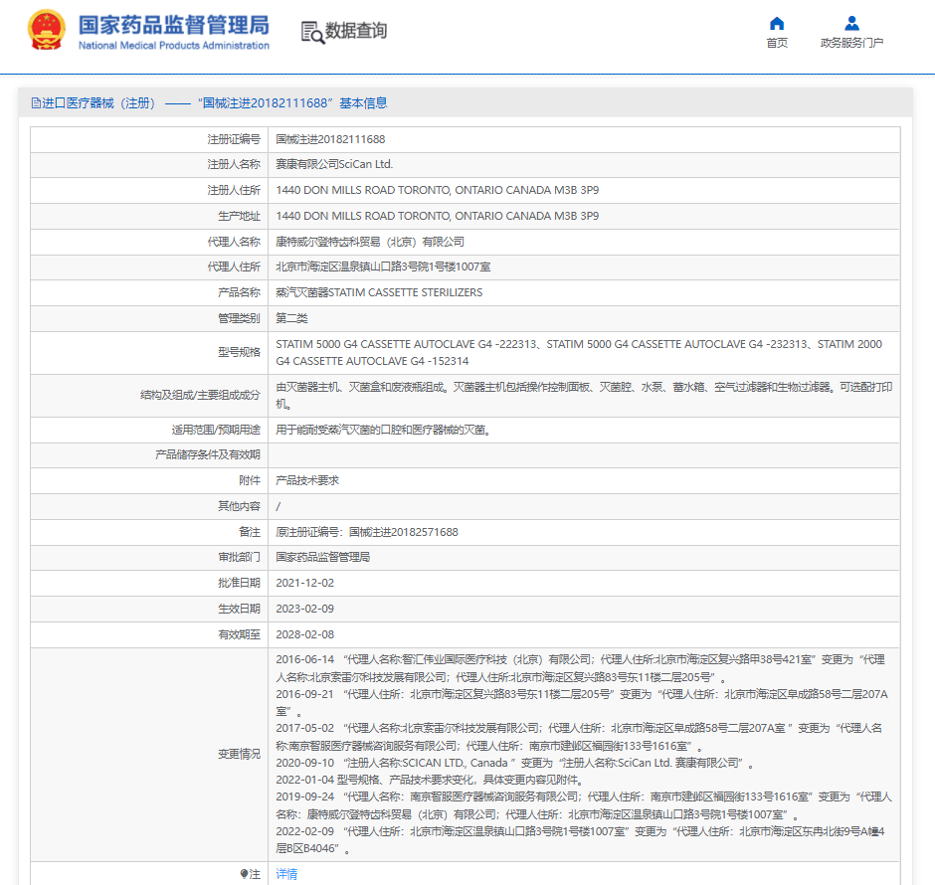935x885 pixels.
Task: Click the 注册人名称 label
Action: (234, 164)
